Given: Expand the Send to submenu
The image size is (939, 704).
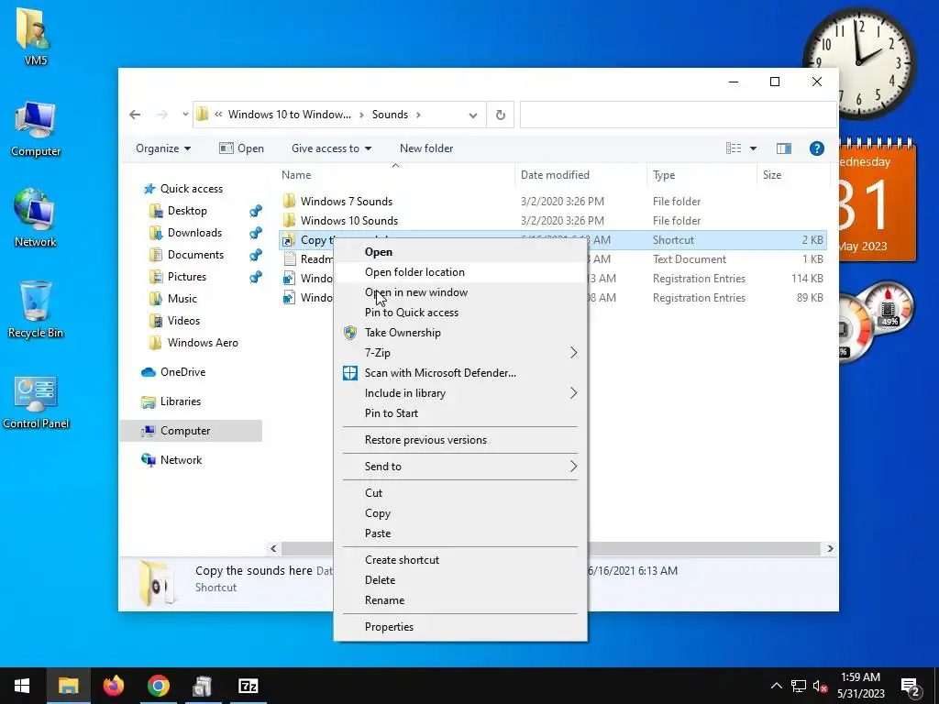Looking at the screenshot, I should coord(460,467).
